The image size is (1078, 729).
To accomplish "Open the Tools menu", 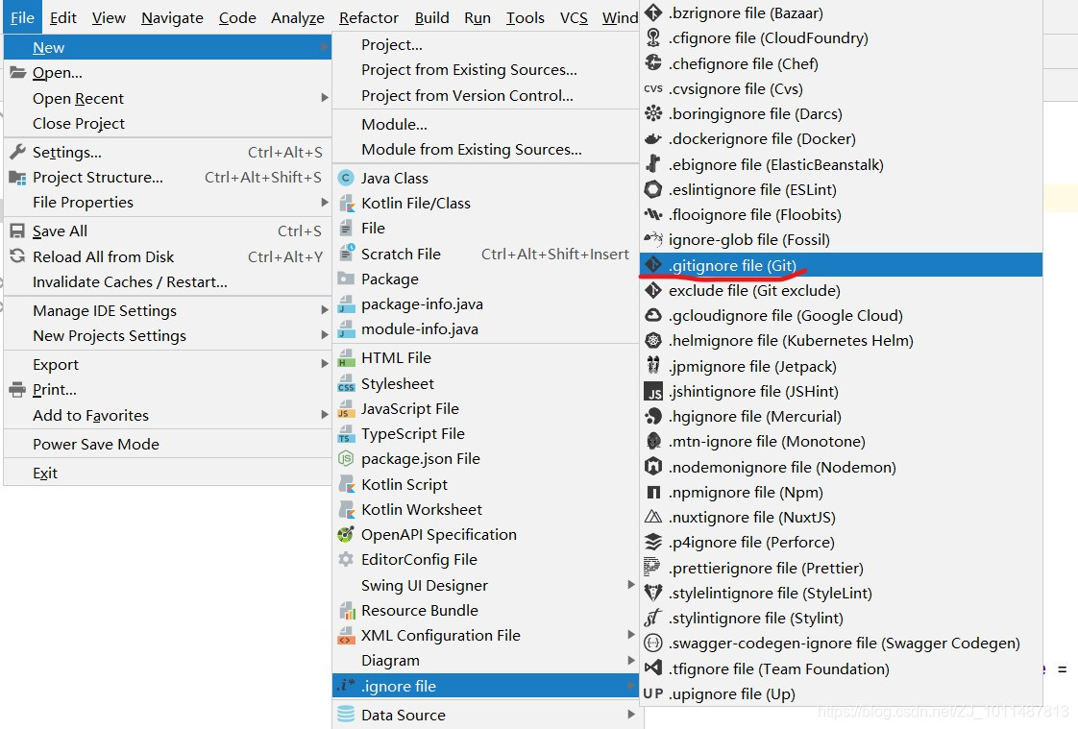I will point(526,17).
